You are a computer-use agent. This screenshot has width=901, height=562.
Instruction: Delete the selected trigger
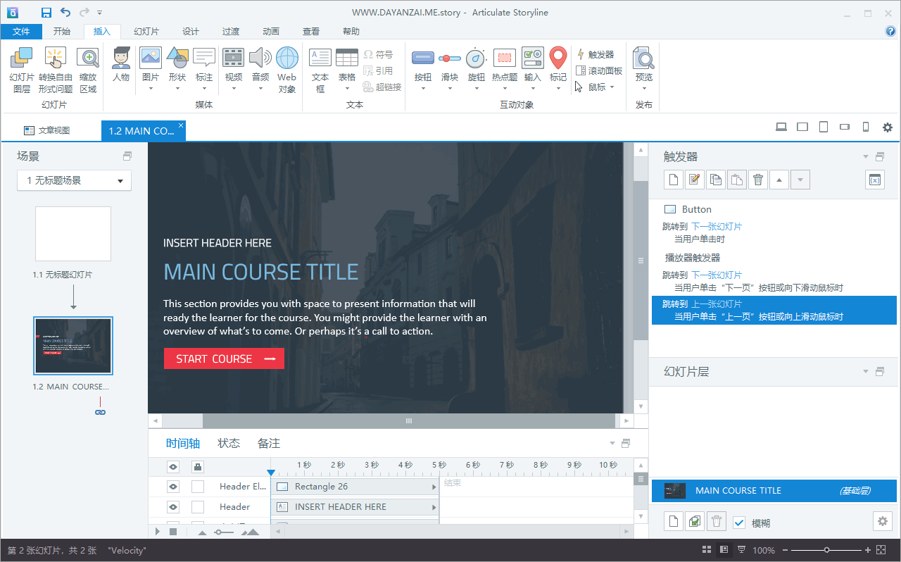coord(758,180)
